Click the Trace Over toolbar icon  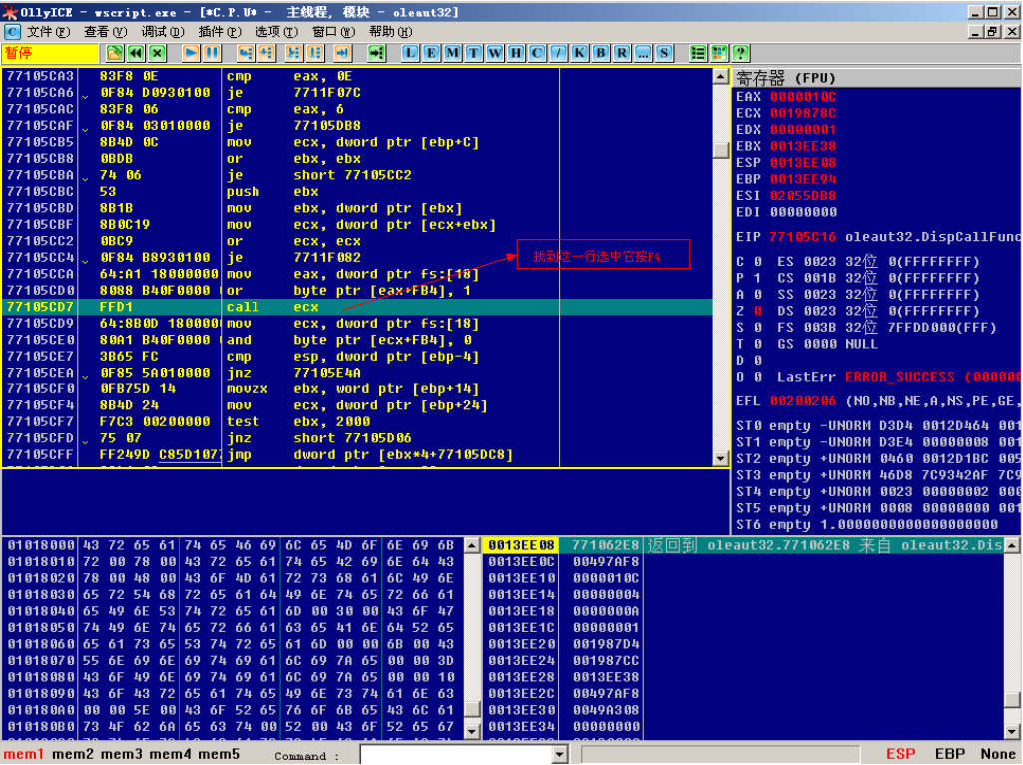315,54
